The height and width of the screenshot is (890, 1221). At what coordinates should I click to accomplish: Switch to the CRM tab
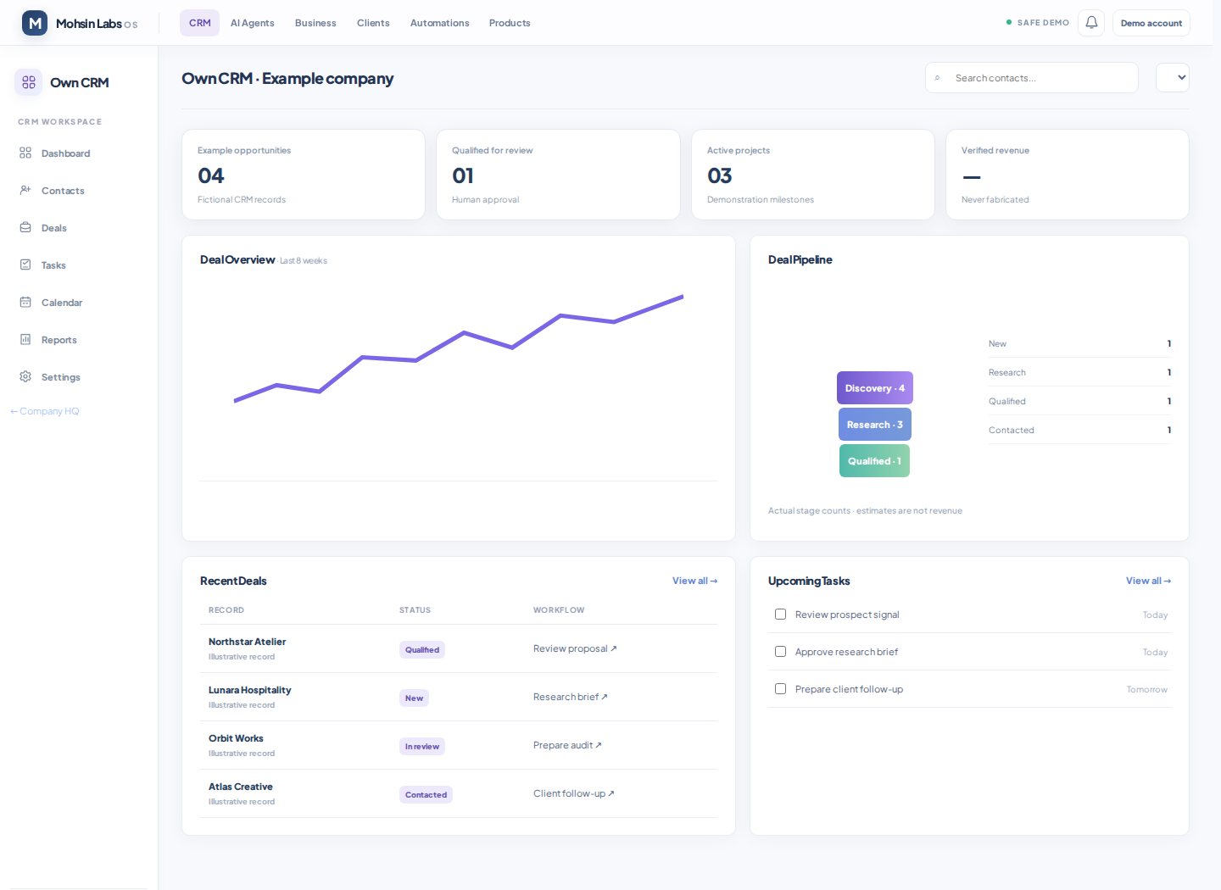[x=200, y=23]
